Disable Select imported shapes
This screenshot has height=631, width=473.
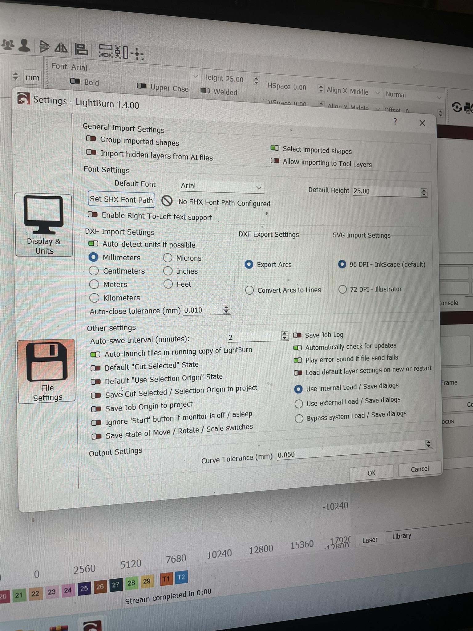[x=275, y=148]
